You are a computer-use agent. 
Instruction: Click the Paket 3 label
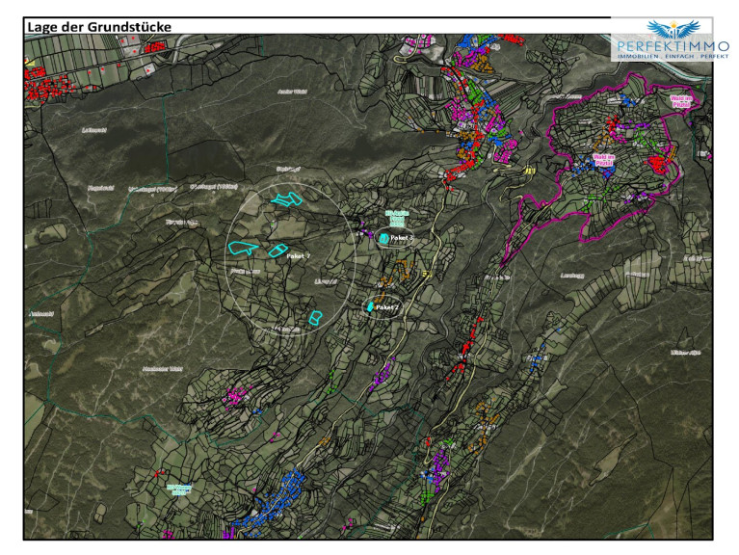coord(401,237)
